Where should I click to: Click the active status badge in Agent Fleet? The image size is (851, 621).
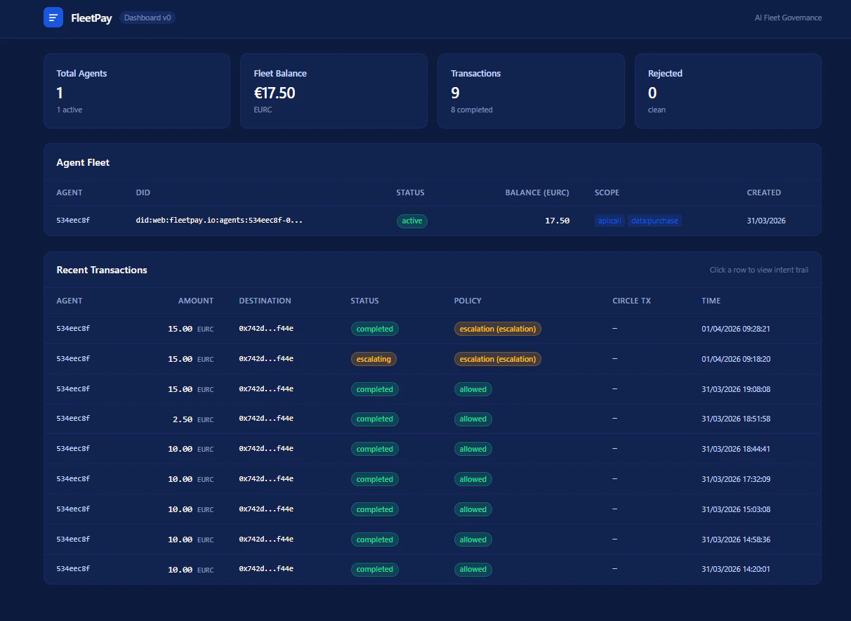pyautogui.click(x=412, y=221)
